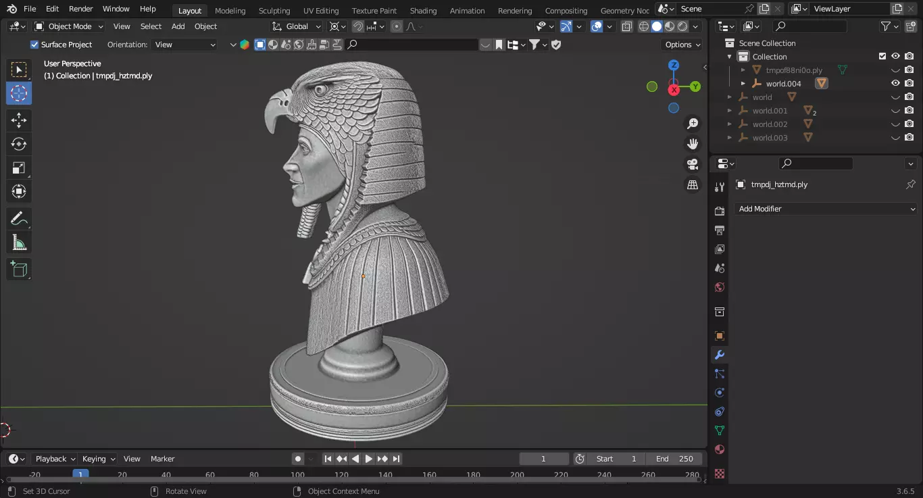Screen dimensions: 923x498
Task: Select the Add Cube tool
Action: coord(19,269)
